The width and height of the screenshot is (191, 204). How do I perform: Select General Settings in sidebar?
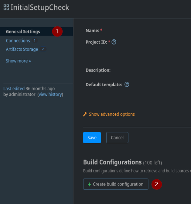36,32
